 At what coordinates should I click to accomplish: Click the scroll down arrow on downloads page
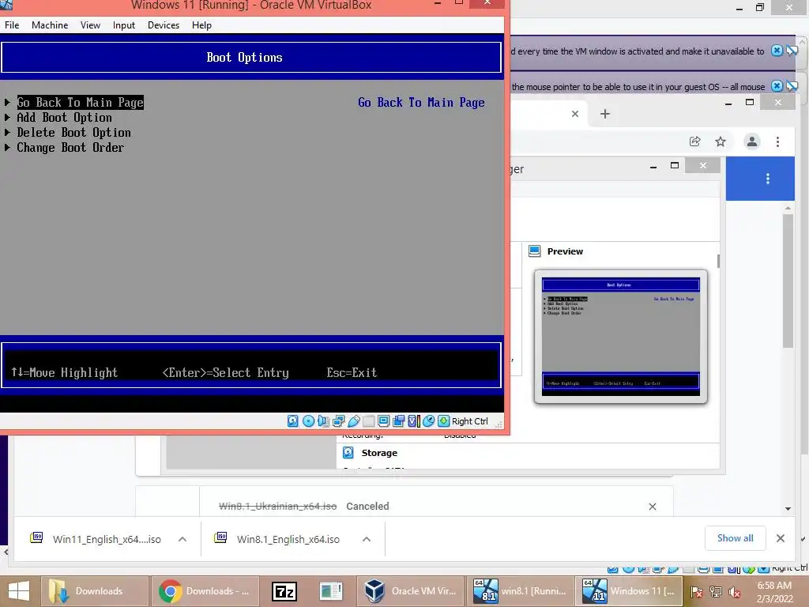click(788, 508)
